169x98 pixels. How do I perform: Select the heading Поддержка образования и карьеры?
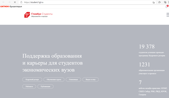pyautogui.click(x=53, y=63)
